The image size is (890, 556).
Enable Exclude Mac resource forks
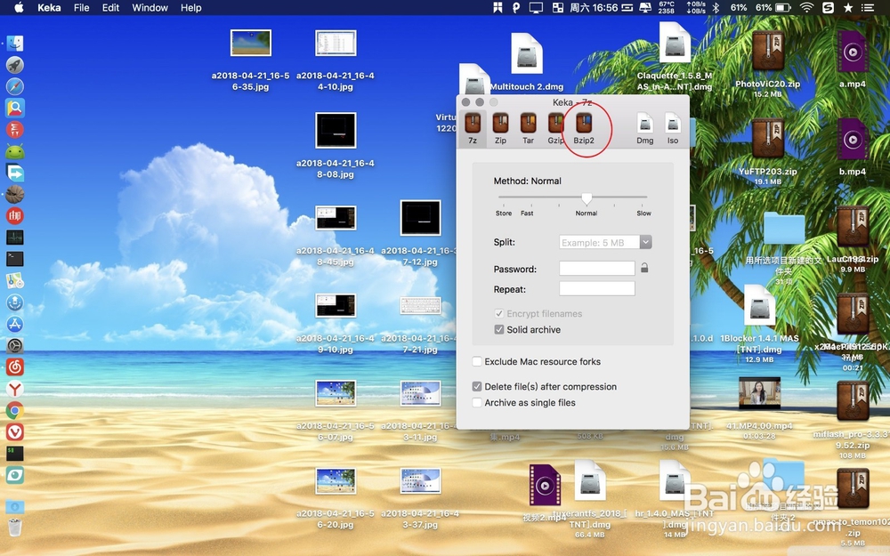coord(477,361)
